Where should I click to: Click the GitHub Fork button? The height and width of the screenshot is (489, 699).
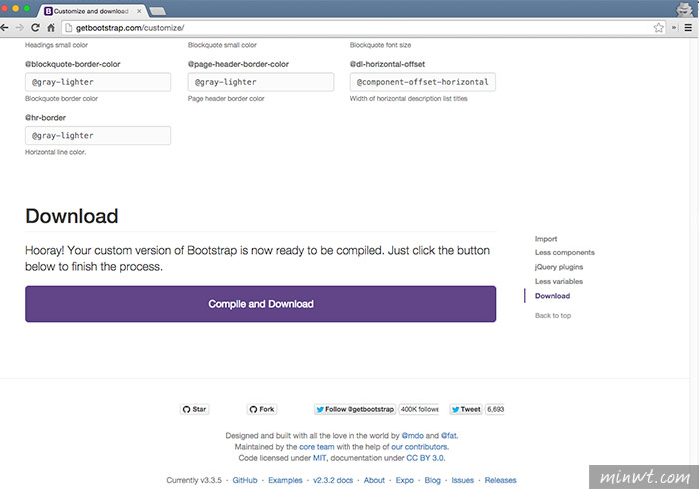[262, 409]
